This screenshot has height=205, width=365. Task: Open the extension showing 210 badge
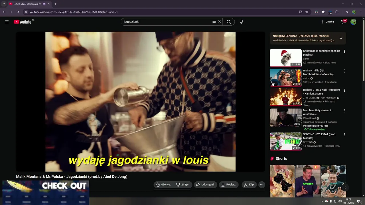pyautogui.click(x=330, y=12)
